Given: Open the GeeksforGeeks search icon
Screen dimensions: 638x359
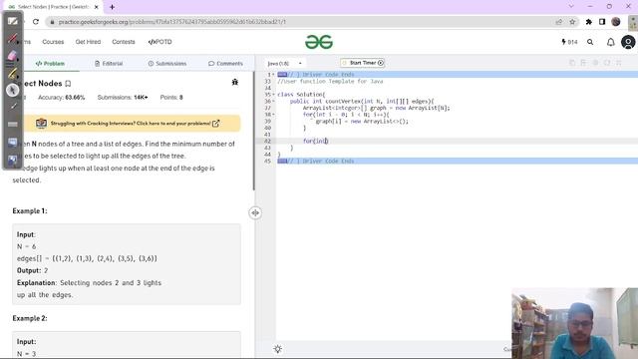Looking at the screenshot, I should 590,42.
